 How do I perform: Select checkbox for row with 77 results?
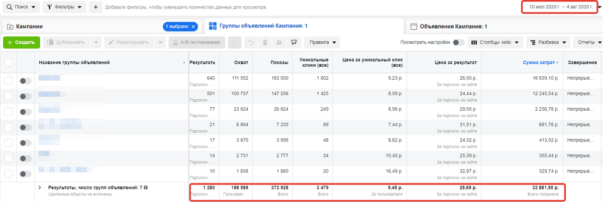point(9,112)
